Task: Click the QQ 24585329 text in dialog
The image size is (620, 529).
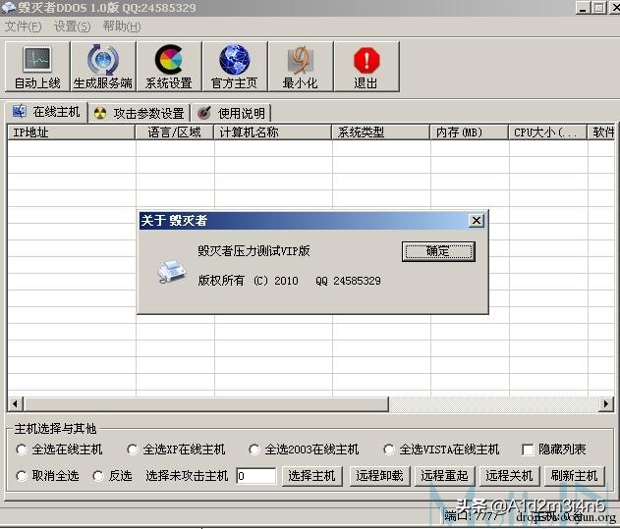Action: coord(348,281)
